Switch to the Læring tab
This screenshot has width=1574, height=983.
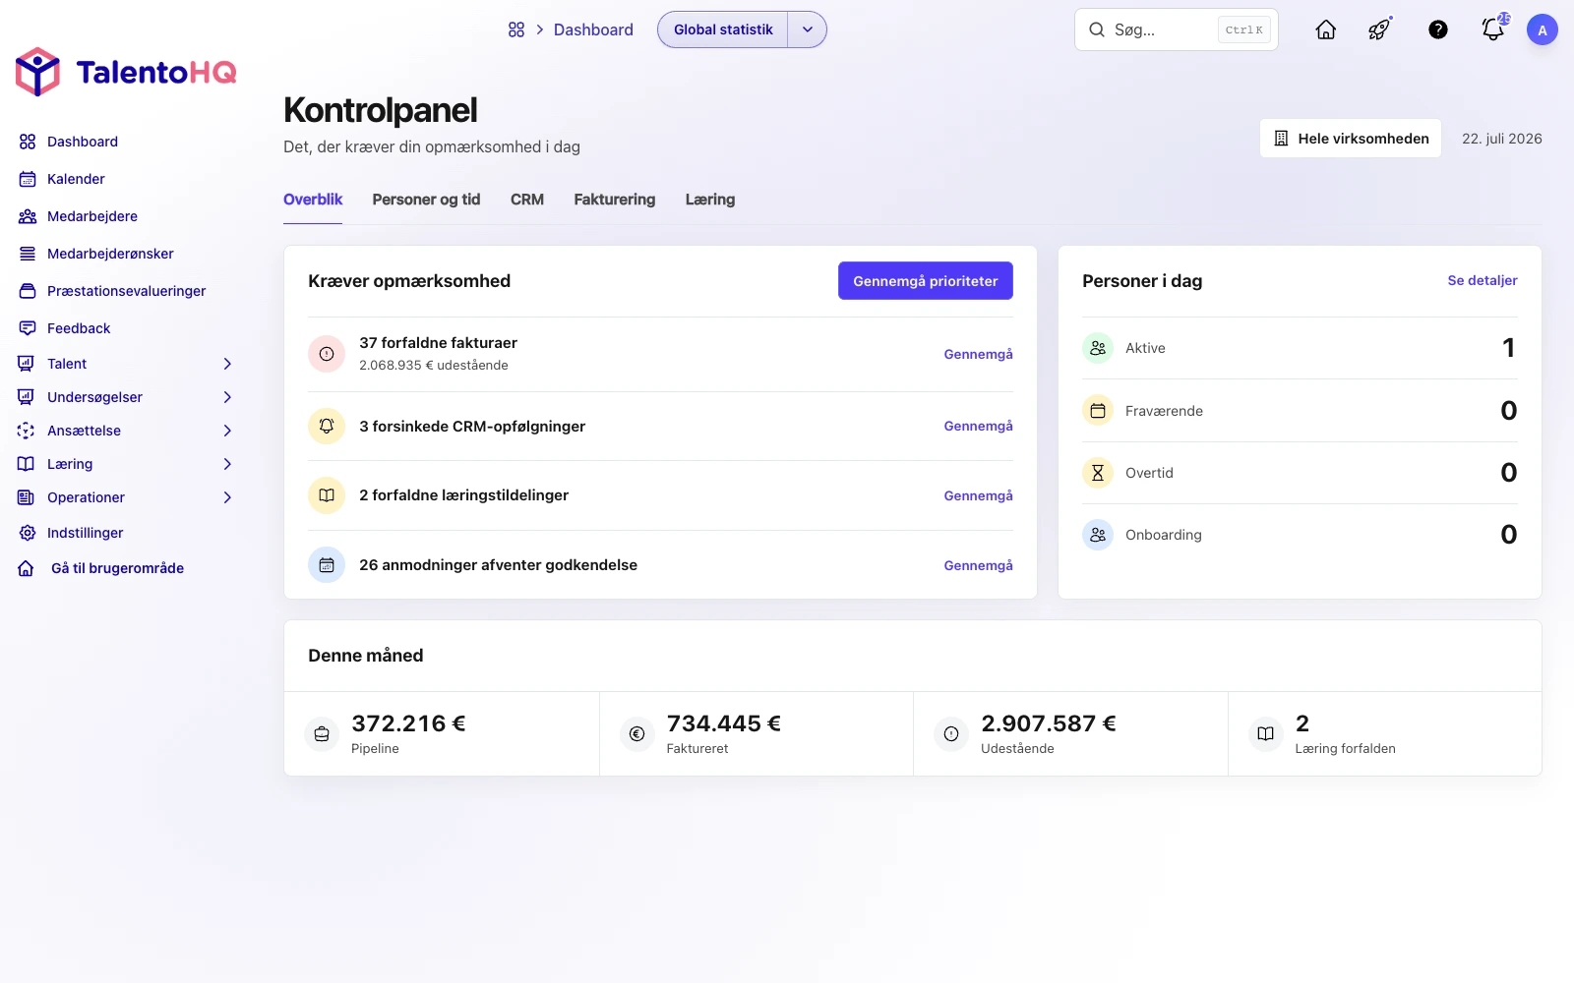point(710,200)
